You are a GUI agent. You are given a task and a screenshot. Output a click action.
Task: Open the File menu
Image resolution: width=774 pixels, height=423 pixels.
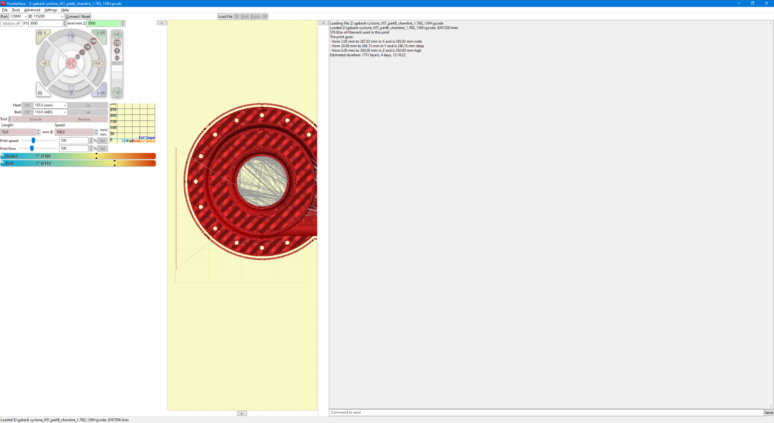(5, 10)
